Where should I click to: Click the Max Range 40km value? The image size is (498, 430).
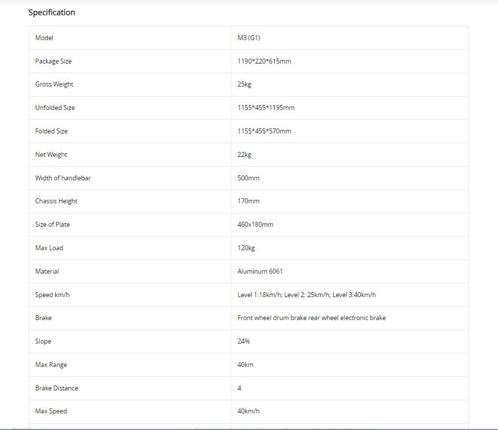(245, 365)
